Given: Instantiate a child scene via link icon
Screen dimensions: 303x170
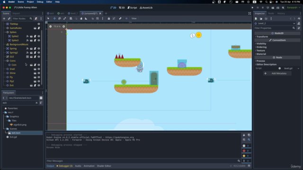Looking at the screenshot, I should (9, 18).
